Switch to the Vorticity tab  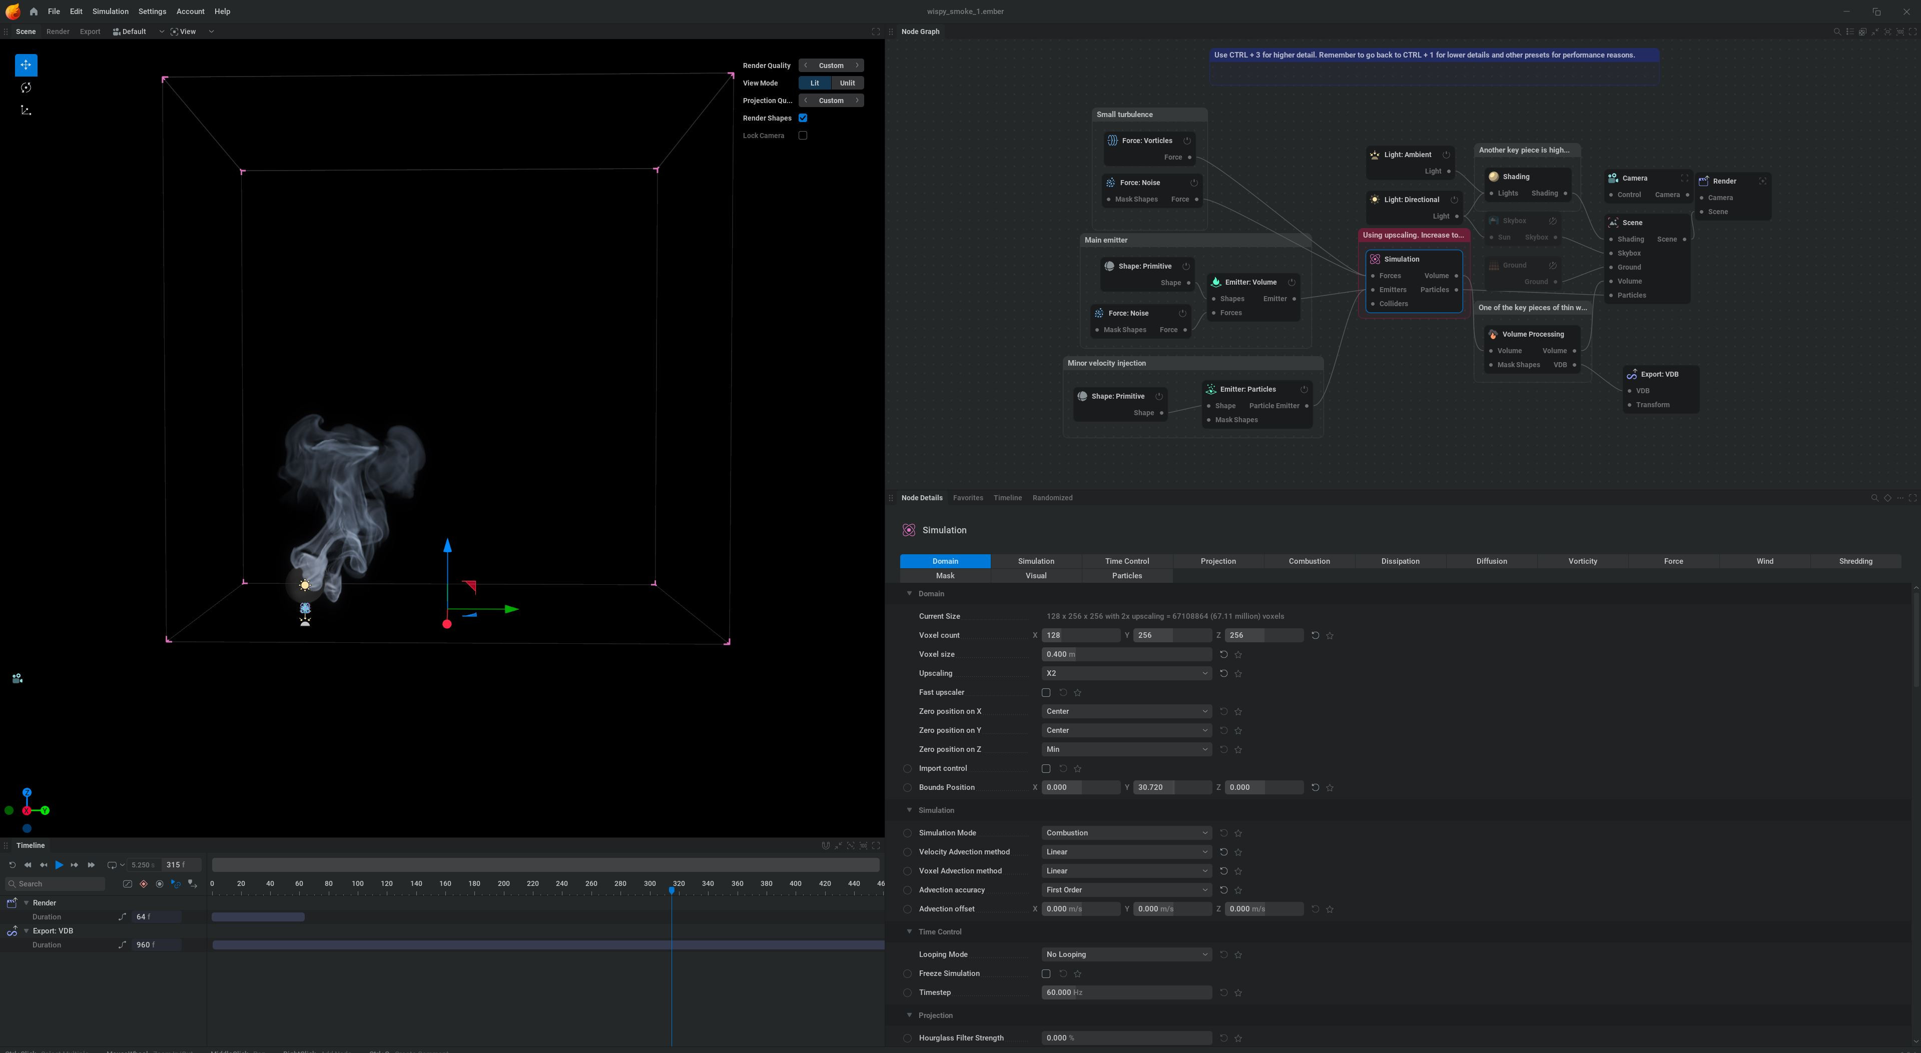(1582, 561)
